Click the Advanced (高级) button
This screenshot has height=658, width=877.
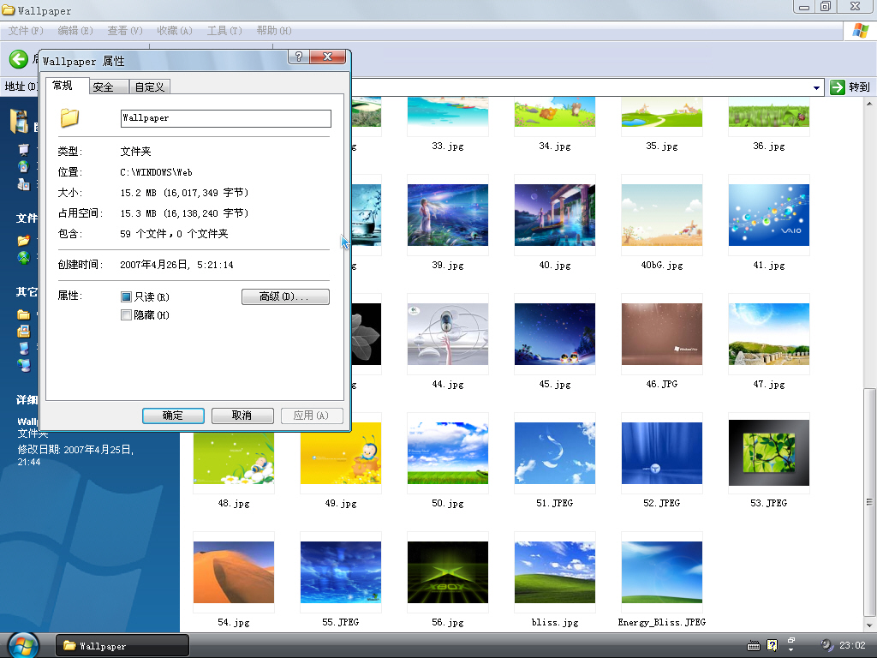coord(285,296)
